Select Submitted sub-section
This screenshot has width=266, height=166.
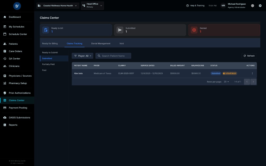pyautogui.click(x=54, y=58)
